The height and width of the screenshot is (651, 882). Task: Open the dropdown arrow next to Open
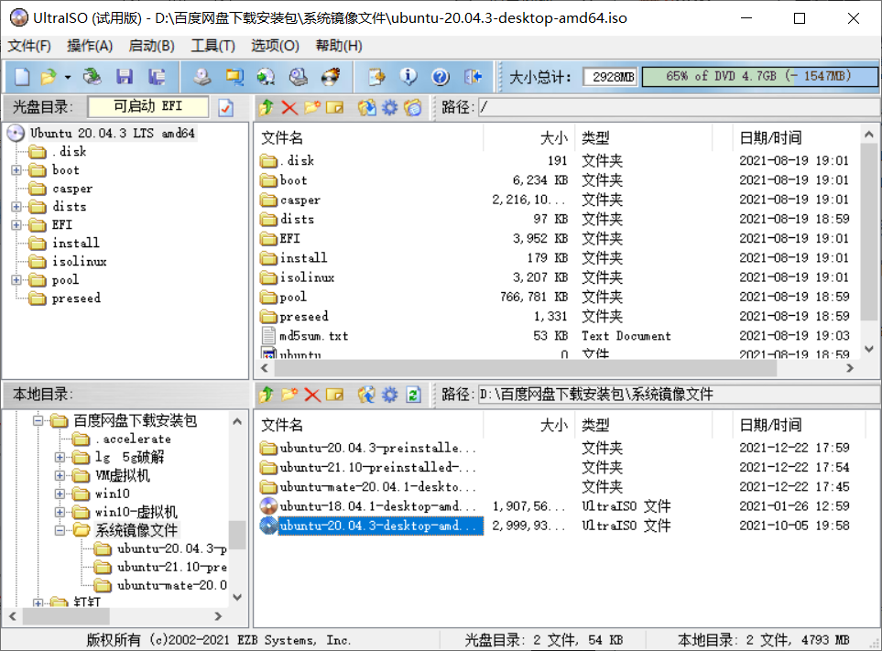pos(68,77)
